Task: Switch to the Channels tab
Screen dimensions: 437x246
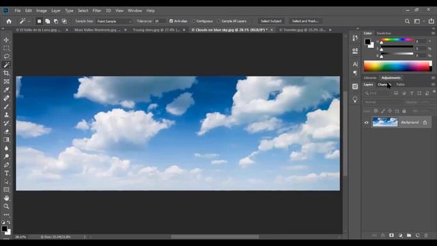Action: [x=384, y=85]
